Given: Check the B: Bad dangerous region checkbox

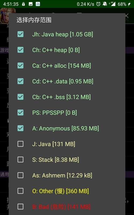Looking at the screenshot, I should tap(20, 206).
